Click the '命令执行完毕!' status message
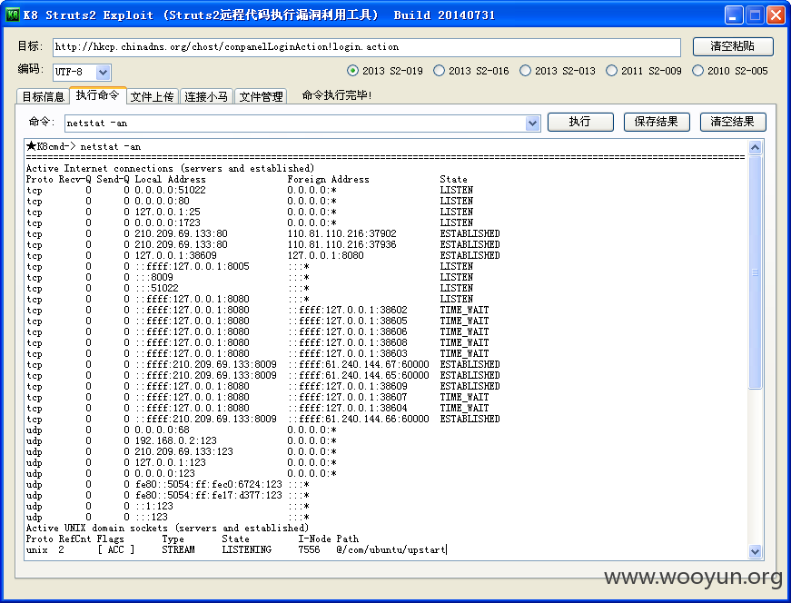 337,95
